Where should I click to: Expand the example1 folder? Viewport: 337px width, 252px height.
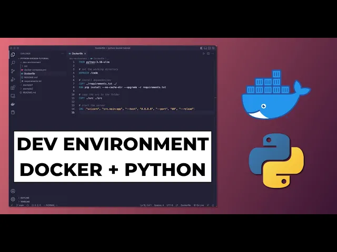point(28,85)
